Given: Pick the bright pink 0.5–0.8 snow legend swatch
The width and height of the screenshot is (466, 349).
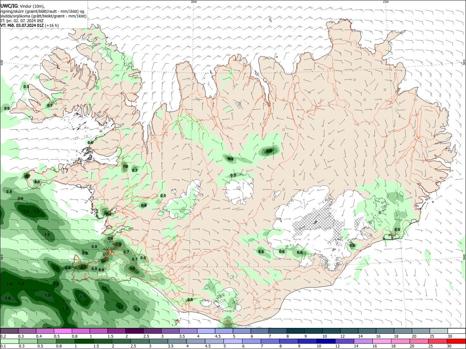Looking at the screenshot, I should (63, 331).
